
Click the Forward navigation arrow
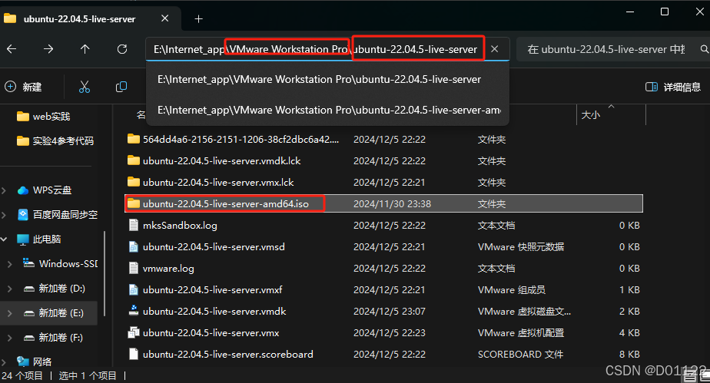click(48, 49)
